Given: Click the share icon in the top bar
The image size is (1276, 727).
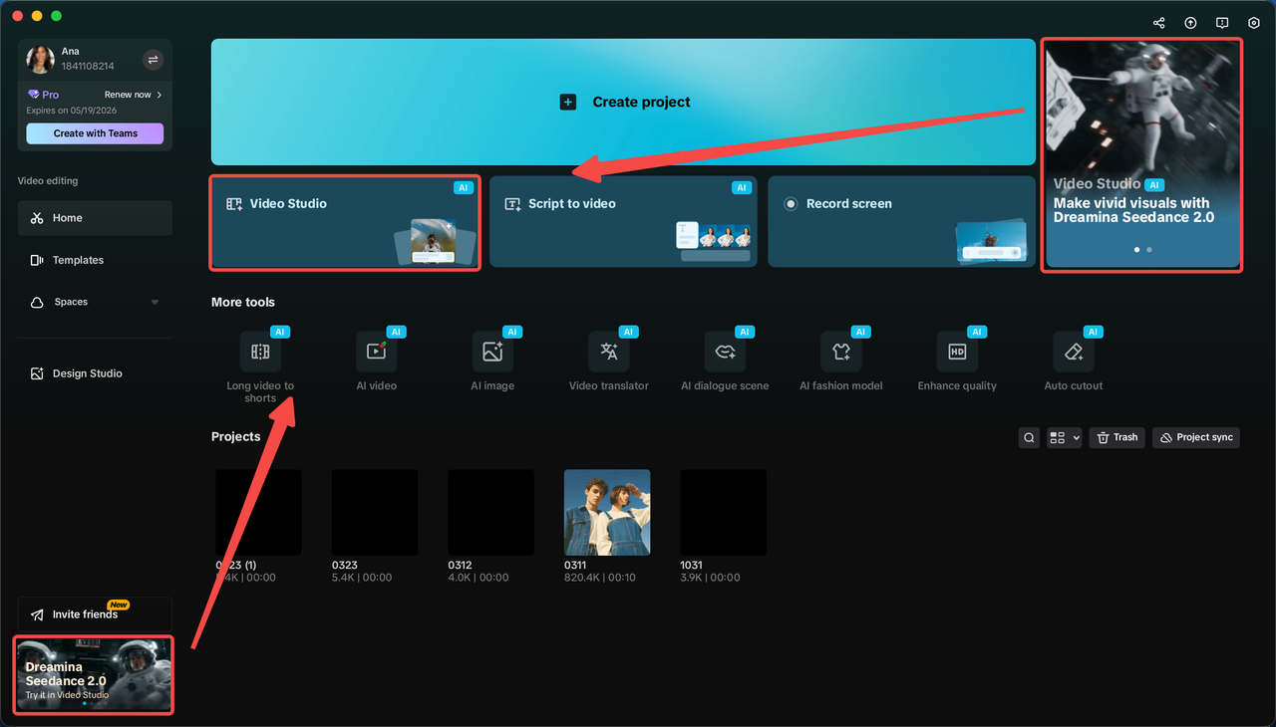Looking at the screenshot, I should point(1158,23).
